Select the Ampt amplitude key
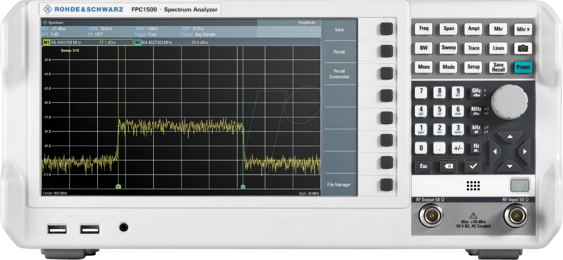 474,29
